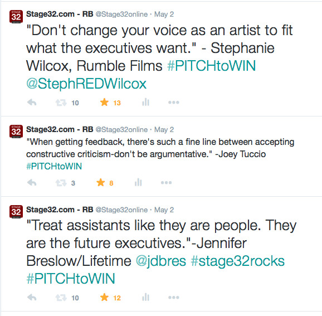Unfavorite the tweet with 13 favorites

tap(104, 102)
